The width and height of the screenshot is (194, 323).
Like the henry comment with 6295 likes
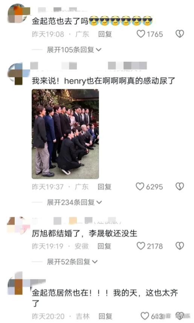pyautogui.click(x=140, y=187)
